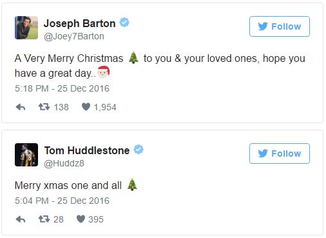Click Tom Huddlestone's verified badge

point(139,150)
